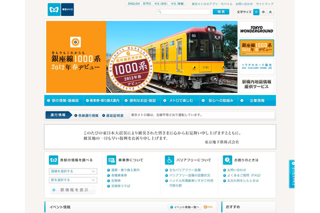This screenshot has height=213, width=320.
Task: Click bullet icon next to 遅延証明書
Action: click(x=103, y=115)
